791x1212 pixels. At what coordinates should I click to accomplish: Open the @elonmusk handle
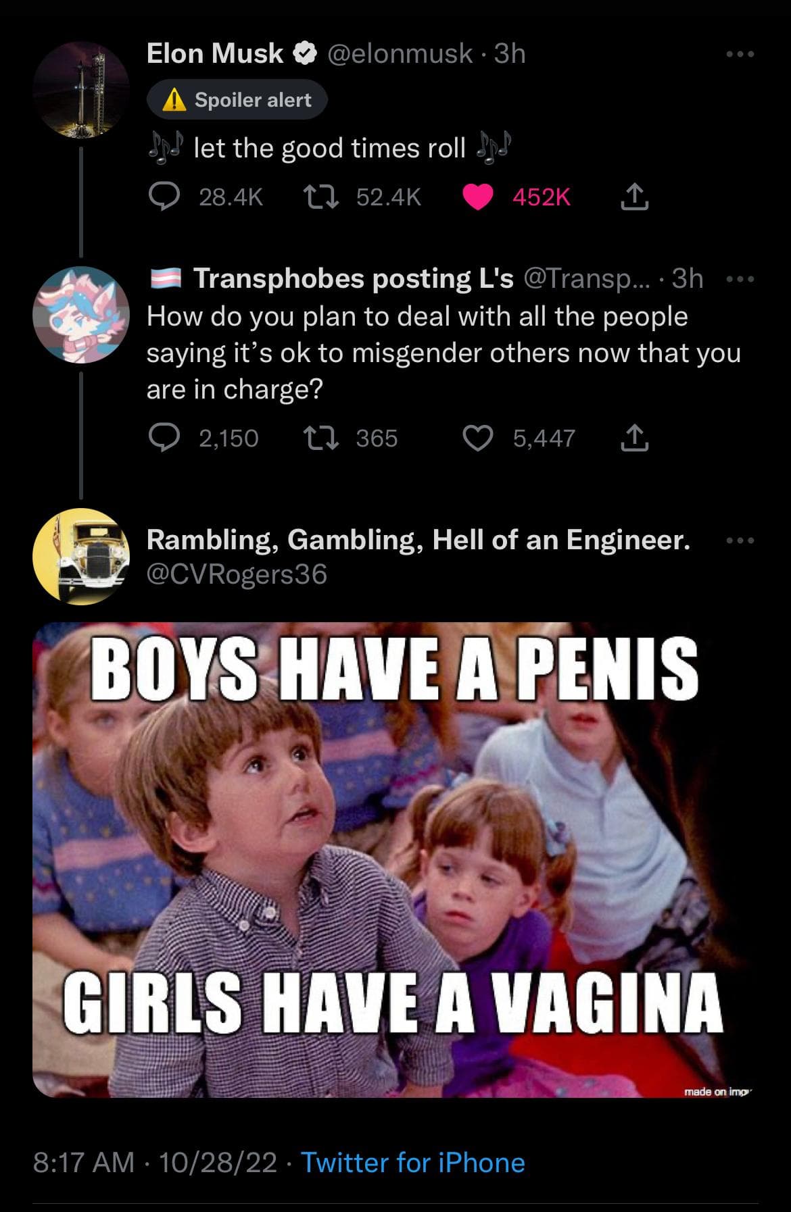[x=400, y=53]
